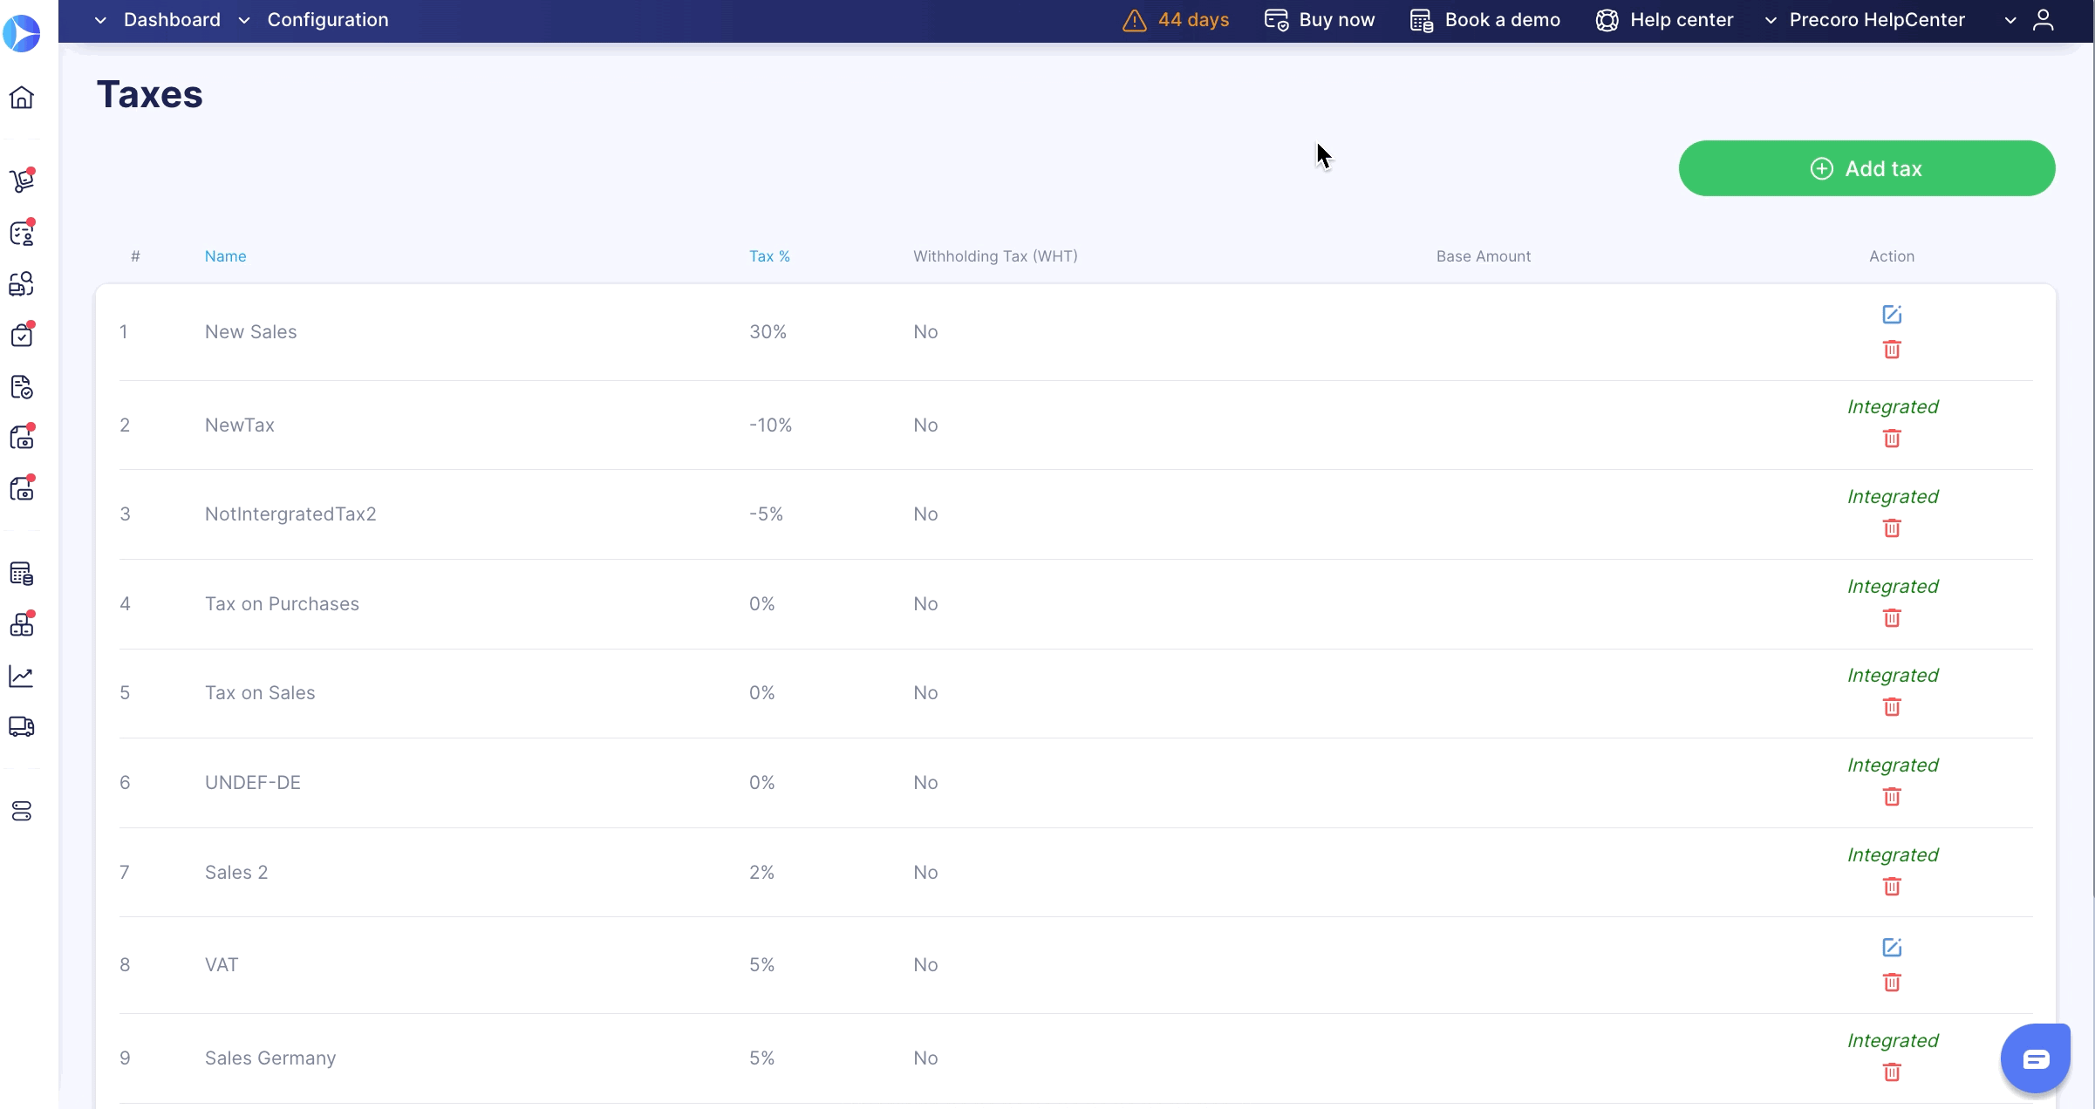Open the user profile icon
The height and width of the screenshot is (1109, 2095).
tap(2044, 20)
